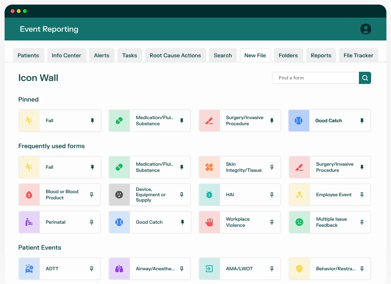Click the Employee Event people icon
The width and height of the screenshot is (391, 284).
click(x=299, y=195)
